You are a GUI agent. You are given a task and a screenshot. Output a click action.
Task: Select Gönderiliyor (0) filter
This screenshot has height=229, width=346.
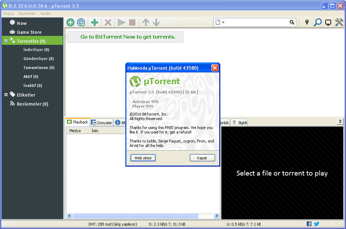click(x=39, y=59)
